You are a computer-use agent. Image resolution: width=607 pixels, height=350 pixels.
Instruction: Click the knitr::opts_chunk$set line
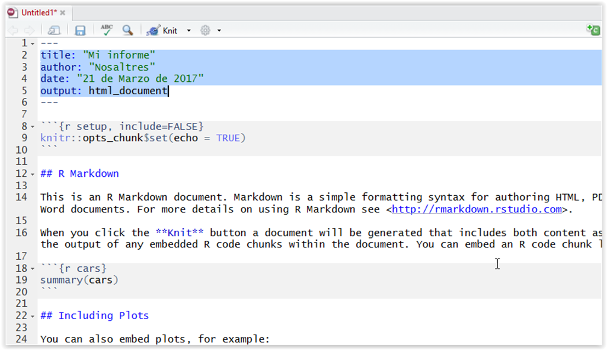(x=143, y=138)
